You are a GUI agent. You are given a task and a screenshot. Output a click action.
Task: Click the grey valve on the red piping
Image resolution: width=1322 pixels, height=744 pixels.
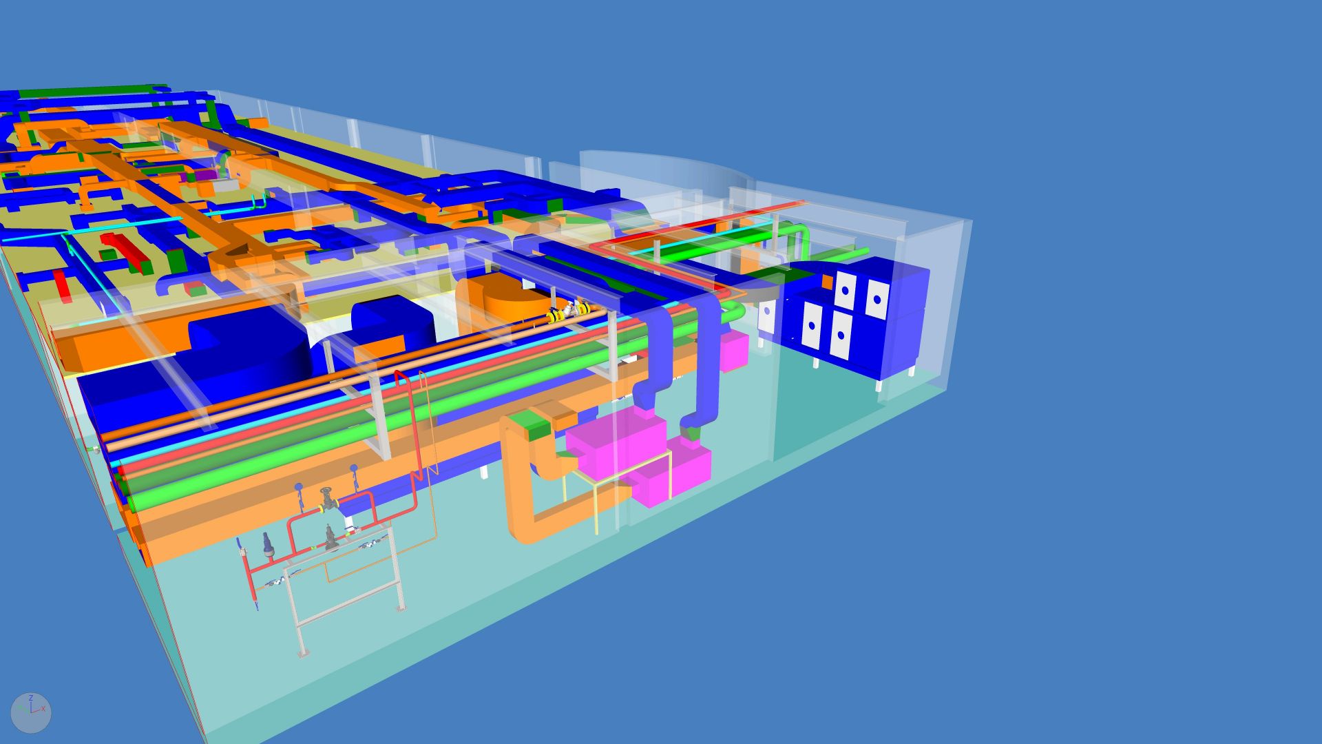point(328,499)
